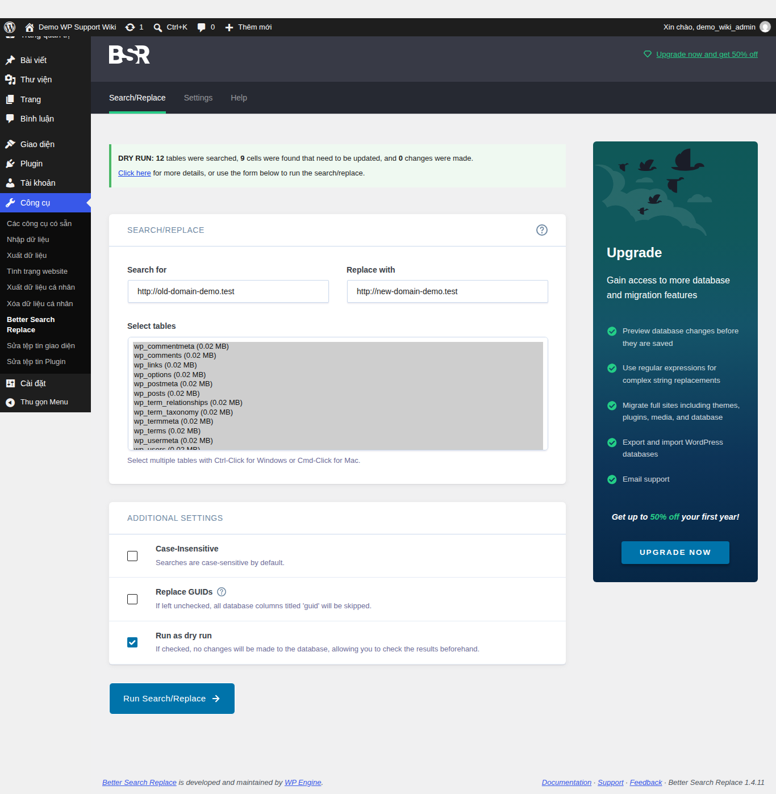
Task: Select wp_options table in list
Action: (338, 375)
